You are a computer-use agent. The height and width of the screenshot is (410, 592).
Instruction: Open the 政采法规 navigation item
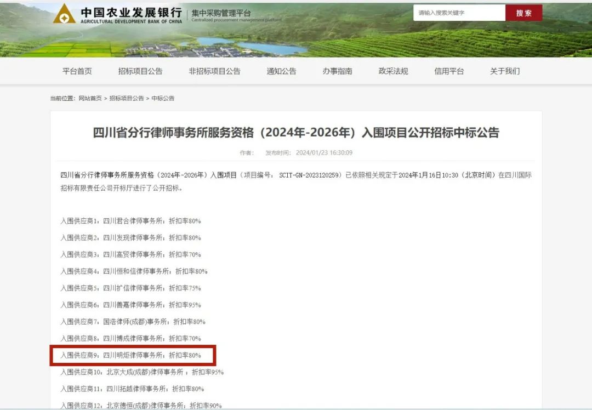[393, 71]
